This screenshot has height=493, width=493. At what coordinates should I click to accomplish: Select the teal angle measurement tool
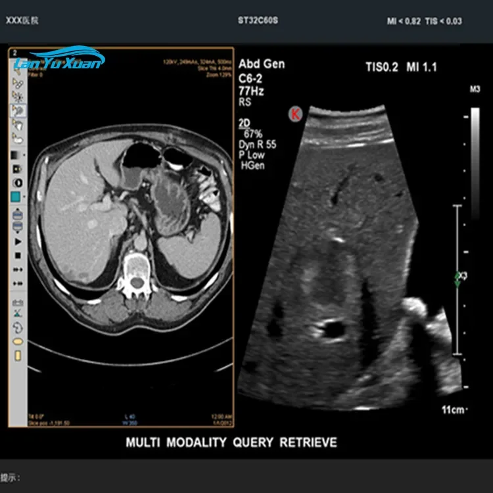18,313
